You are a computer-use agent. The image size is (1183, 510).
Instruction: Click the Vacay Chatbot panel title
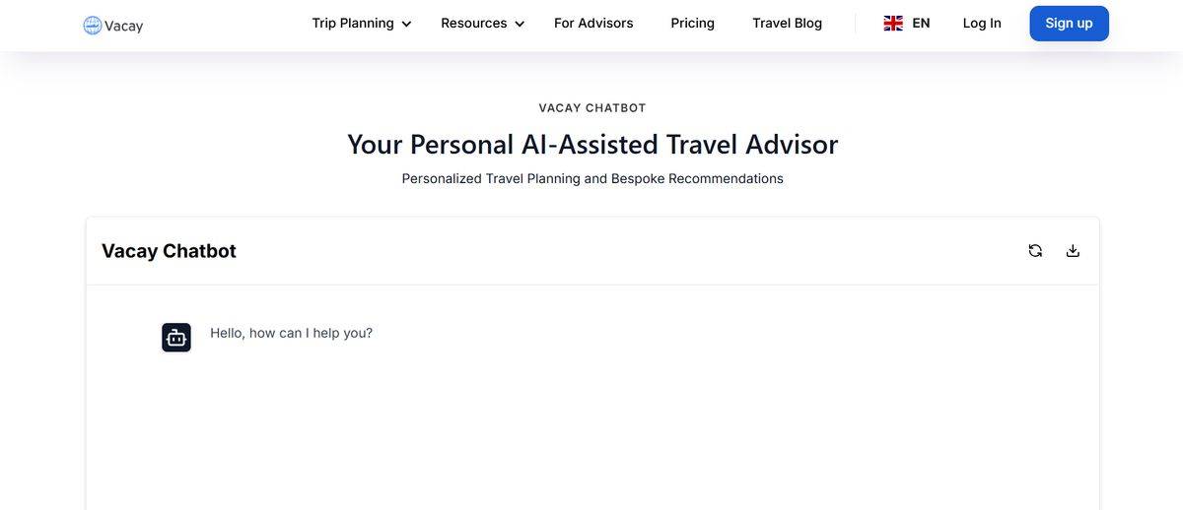coord(169,251)
